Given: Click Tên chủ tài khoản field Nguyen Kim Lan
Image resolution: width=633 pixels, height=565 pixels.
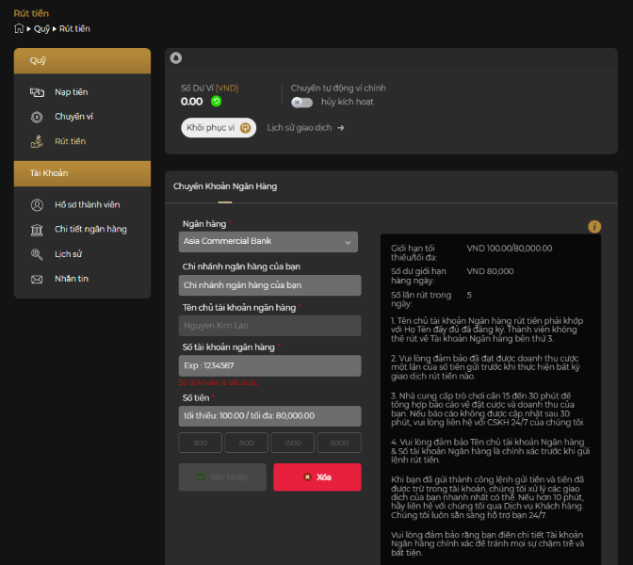Looking at the screenshot, I should click(x=269, y=326).
